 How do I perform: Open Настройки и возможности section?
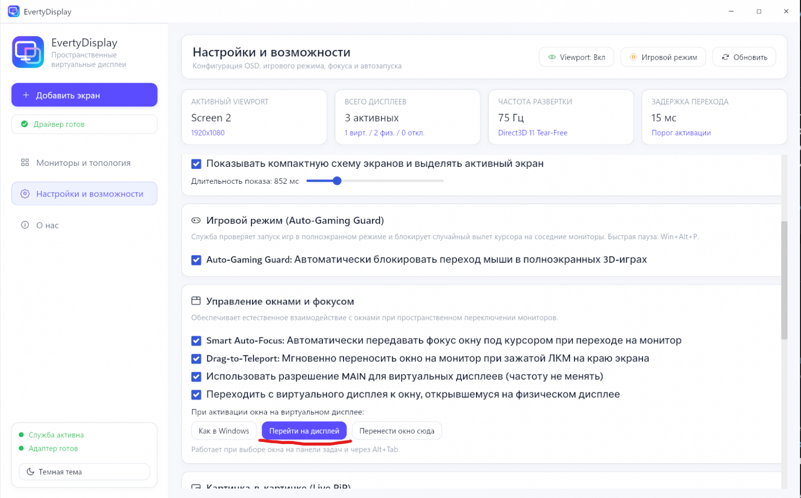click(x=84, y=194)
